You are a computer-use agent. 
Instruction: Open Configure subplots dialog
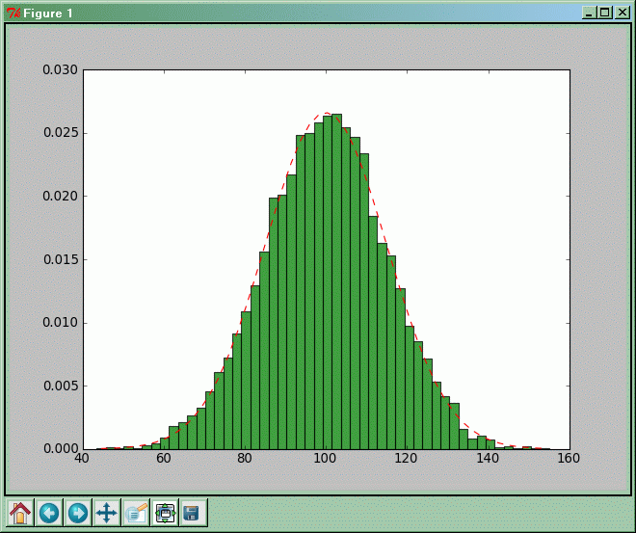tap(165, 513)
